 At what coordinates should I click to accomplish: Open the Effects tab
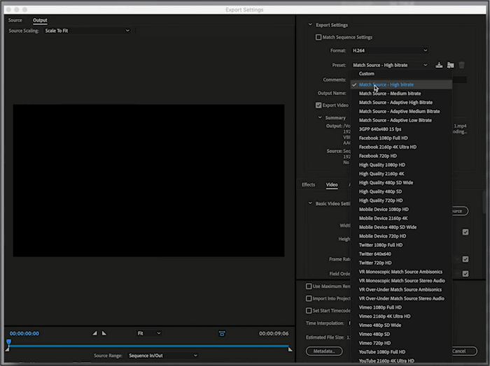[308, 185]
